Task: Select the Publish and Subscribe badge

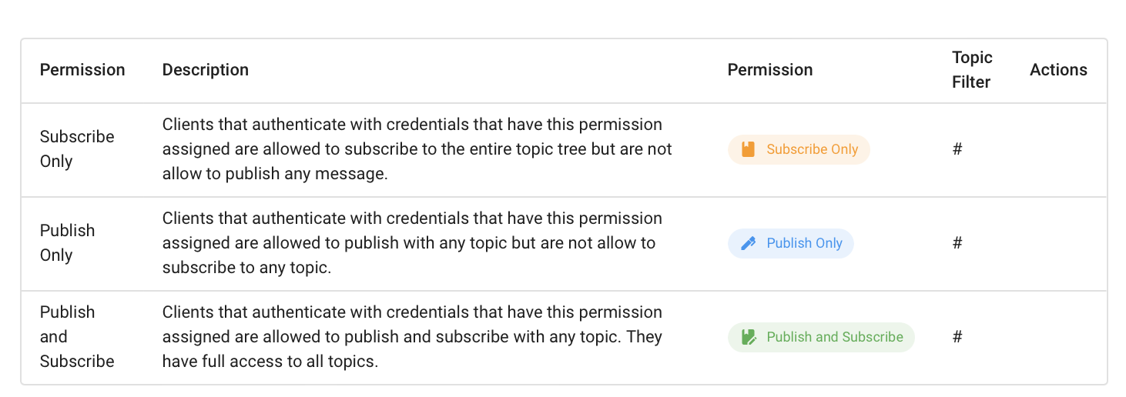Action: point(821,337)
